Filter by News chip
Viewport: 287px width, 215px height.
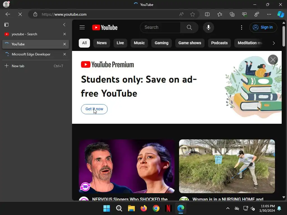coord(101,43)
